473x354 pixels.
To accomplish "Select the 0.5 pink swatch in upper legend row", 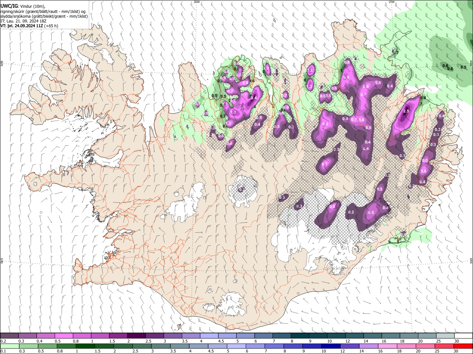I will coord(64,336).
